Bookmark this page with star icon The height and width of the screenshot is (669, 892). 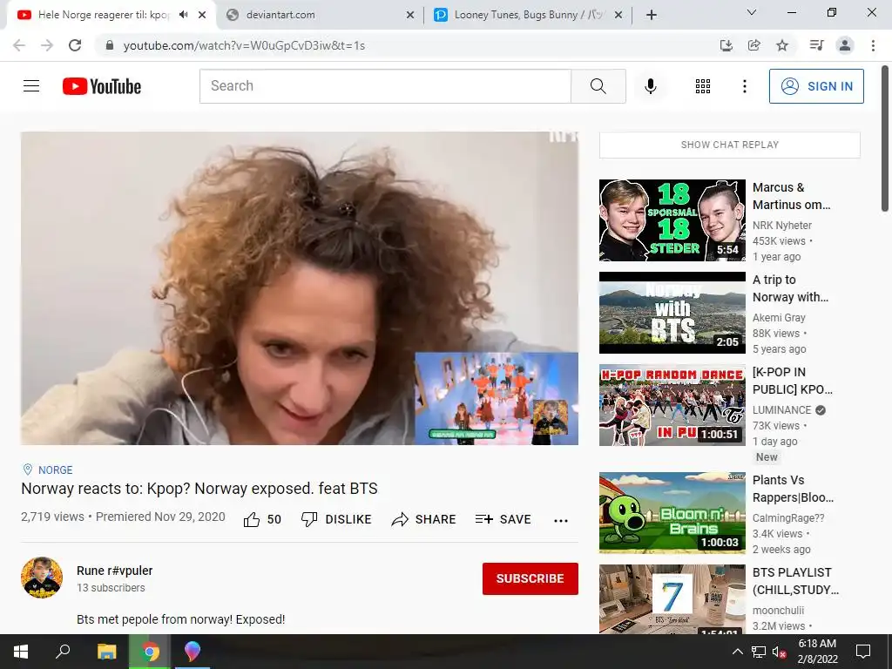tap(782, 45)
